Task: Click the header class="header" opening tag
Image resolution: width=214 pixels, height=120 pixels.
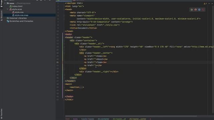Action: [79, 37]
